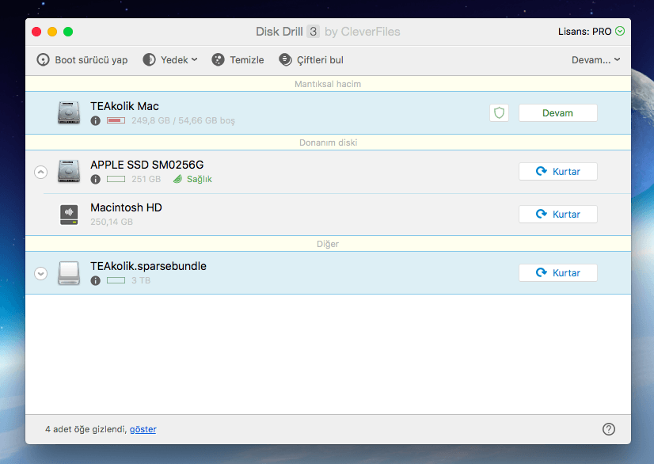Click the Donanım diski section header

pyautogui.click(x=328, y=143)
